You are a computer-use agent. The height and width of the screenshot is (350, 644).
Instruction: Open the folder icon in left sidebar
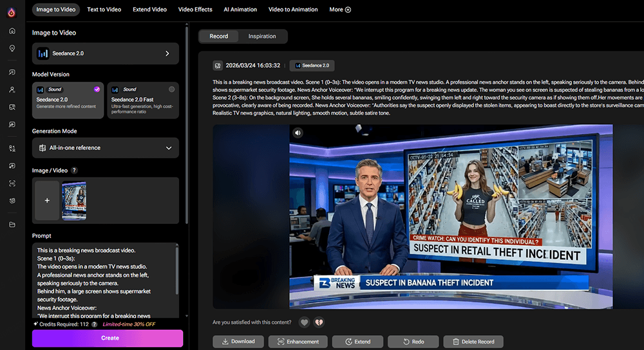[x=12, y=225]
